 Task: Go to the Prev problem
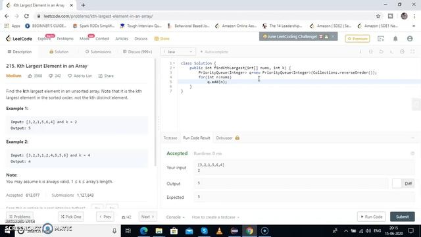[105, 217]
